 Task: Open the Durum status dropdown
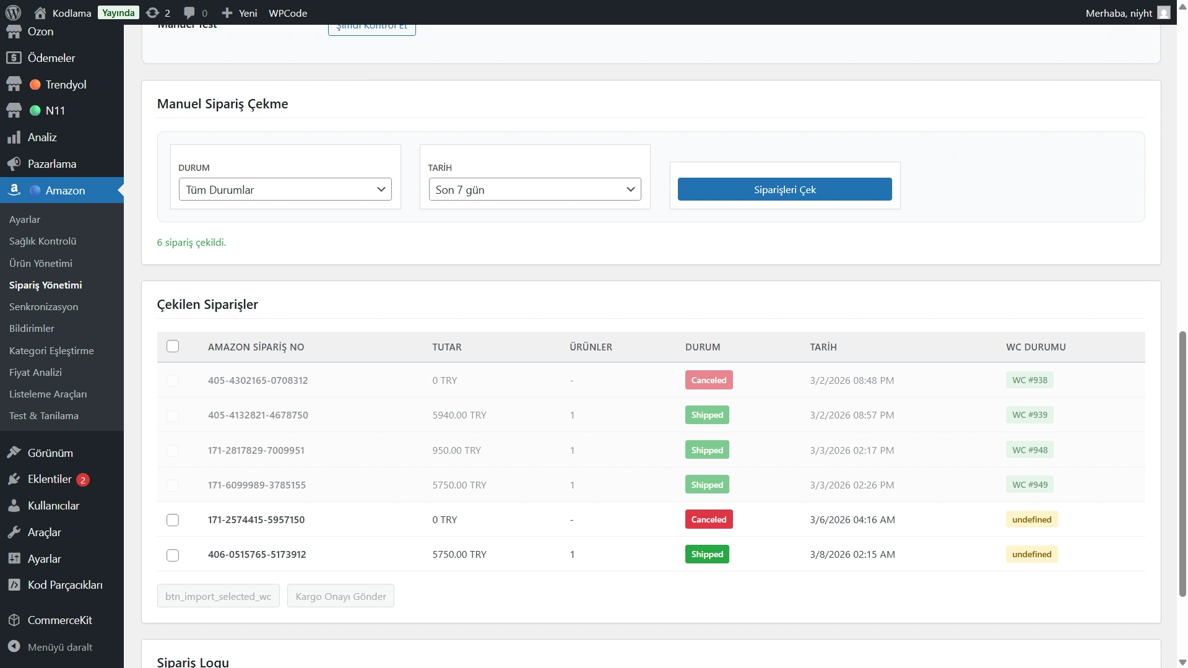285,189
